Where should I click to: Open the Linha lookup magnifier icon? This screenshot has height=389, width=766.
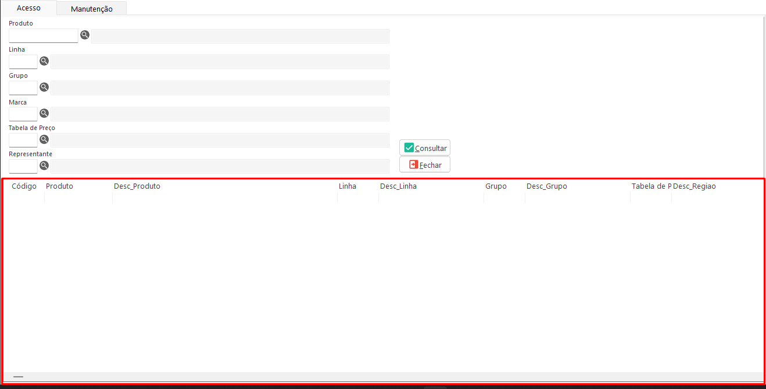tap(44, 61)
